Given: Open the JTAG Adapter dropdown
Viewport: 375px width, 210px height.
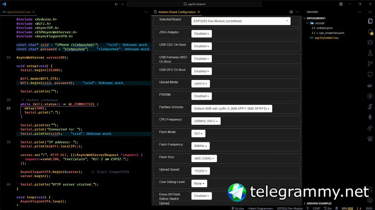Looking at the screenshot, I should pyautogui.click(x=202, y=34).
